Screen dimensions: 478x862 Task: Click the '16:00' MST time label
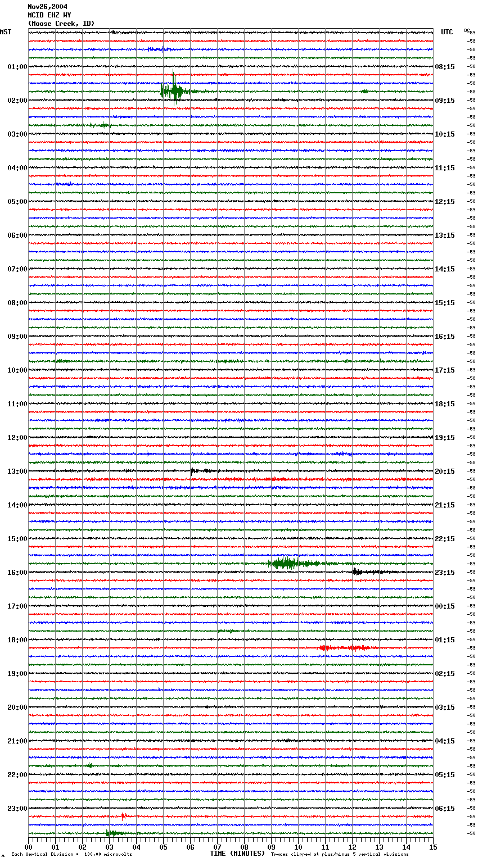click(17, 573)
